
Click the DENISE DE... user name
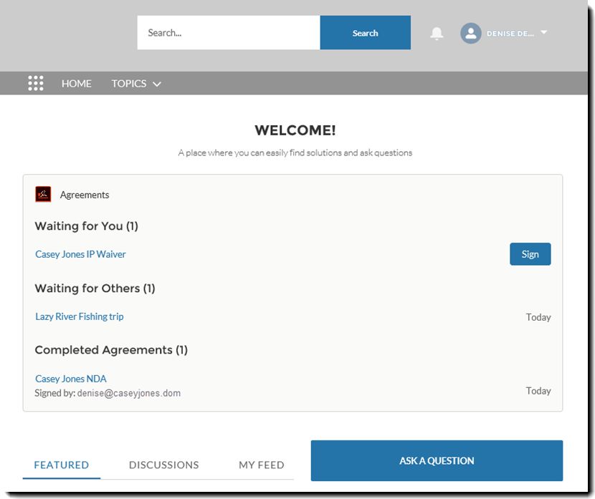coord(510,34)
